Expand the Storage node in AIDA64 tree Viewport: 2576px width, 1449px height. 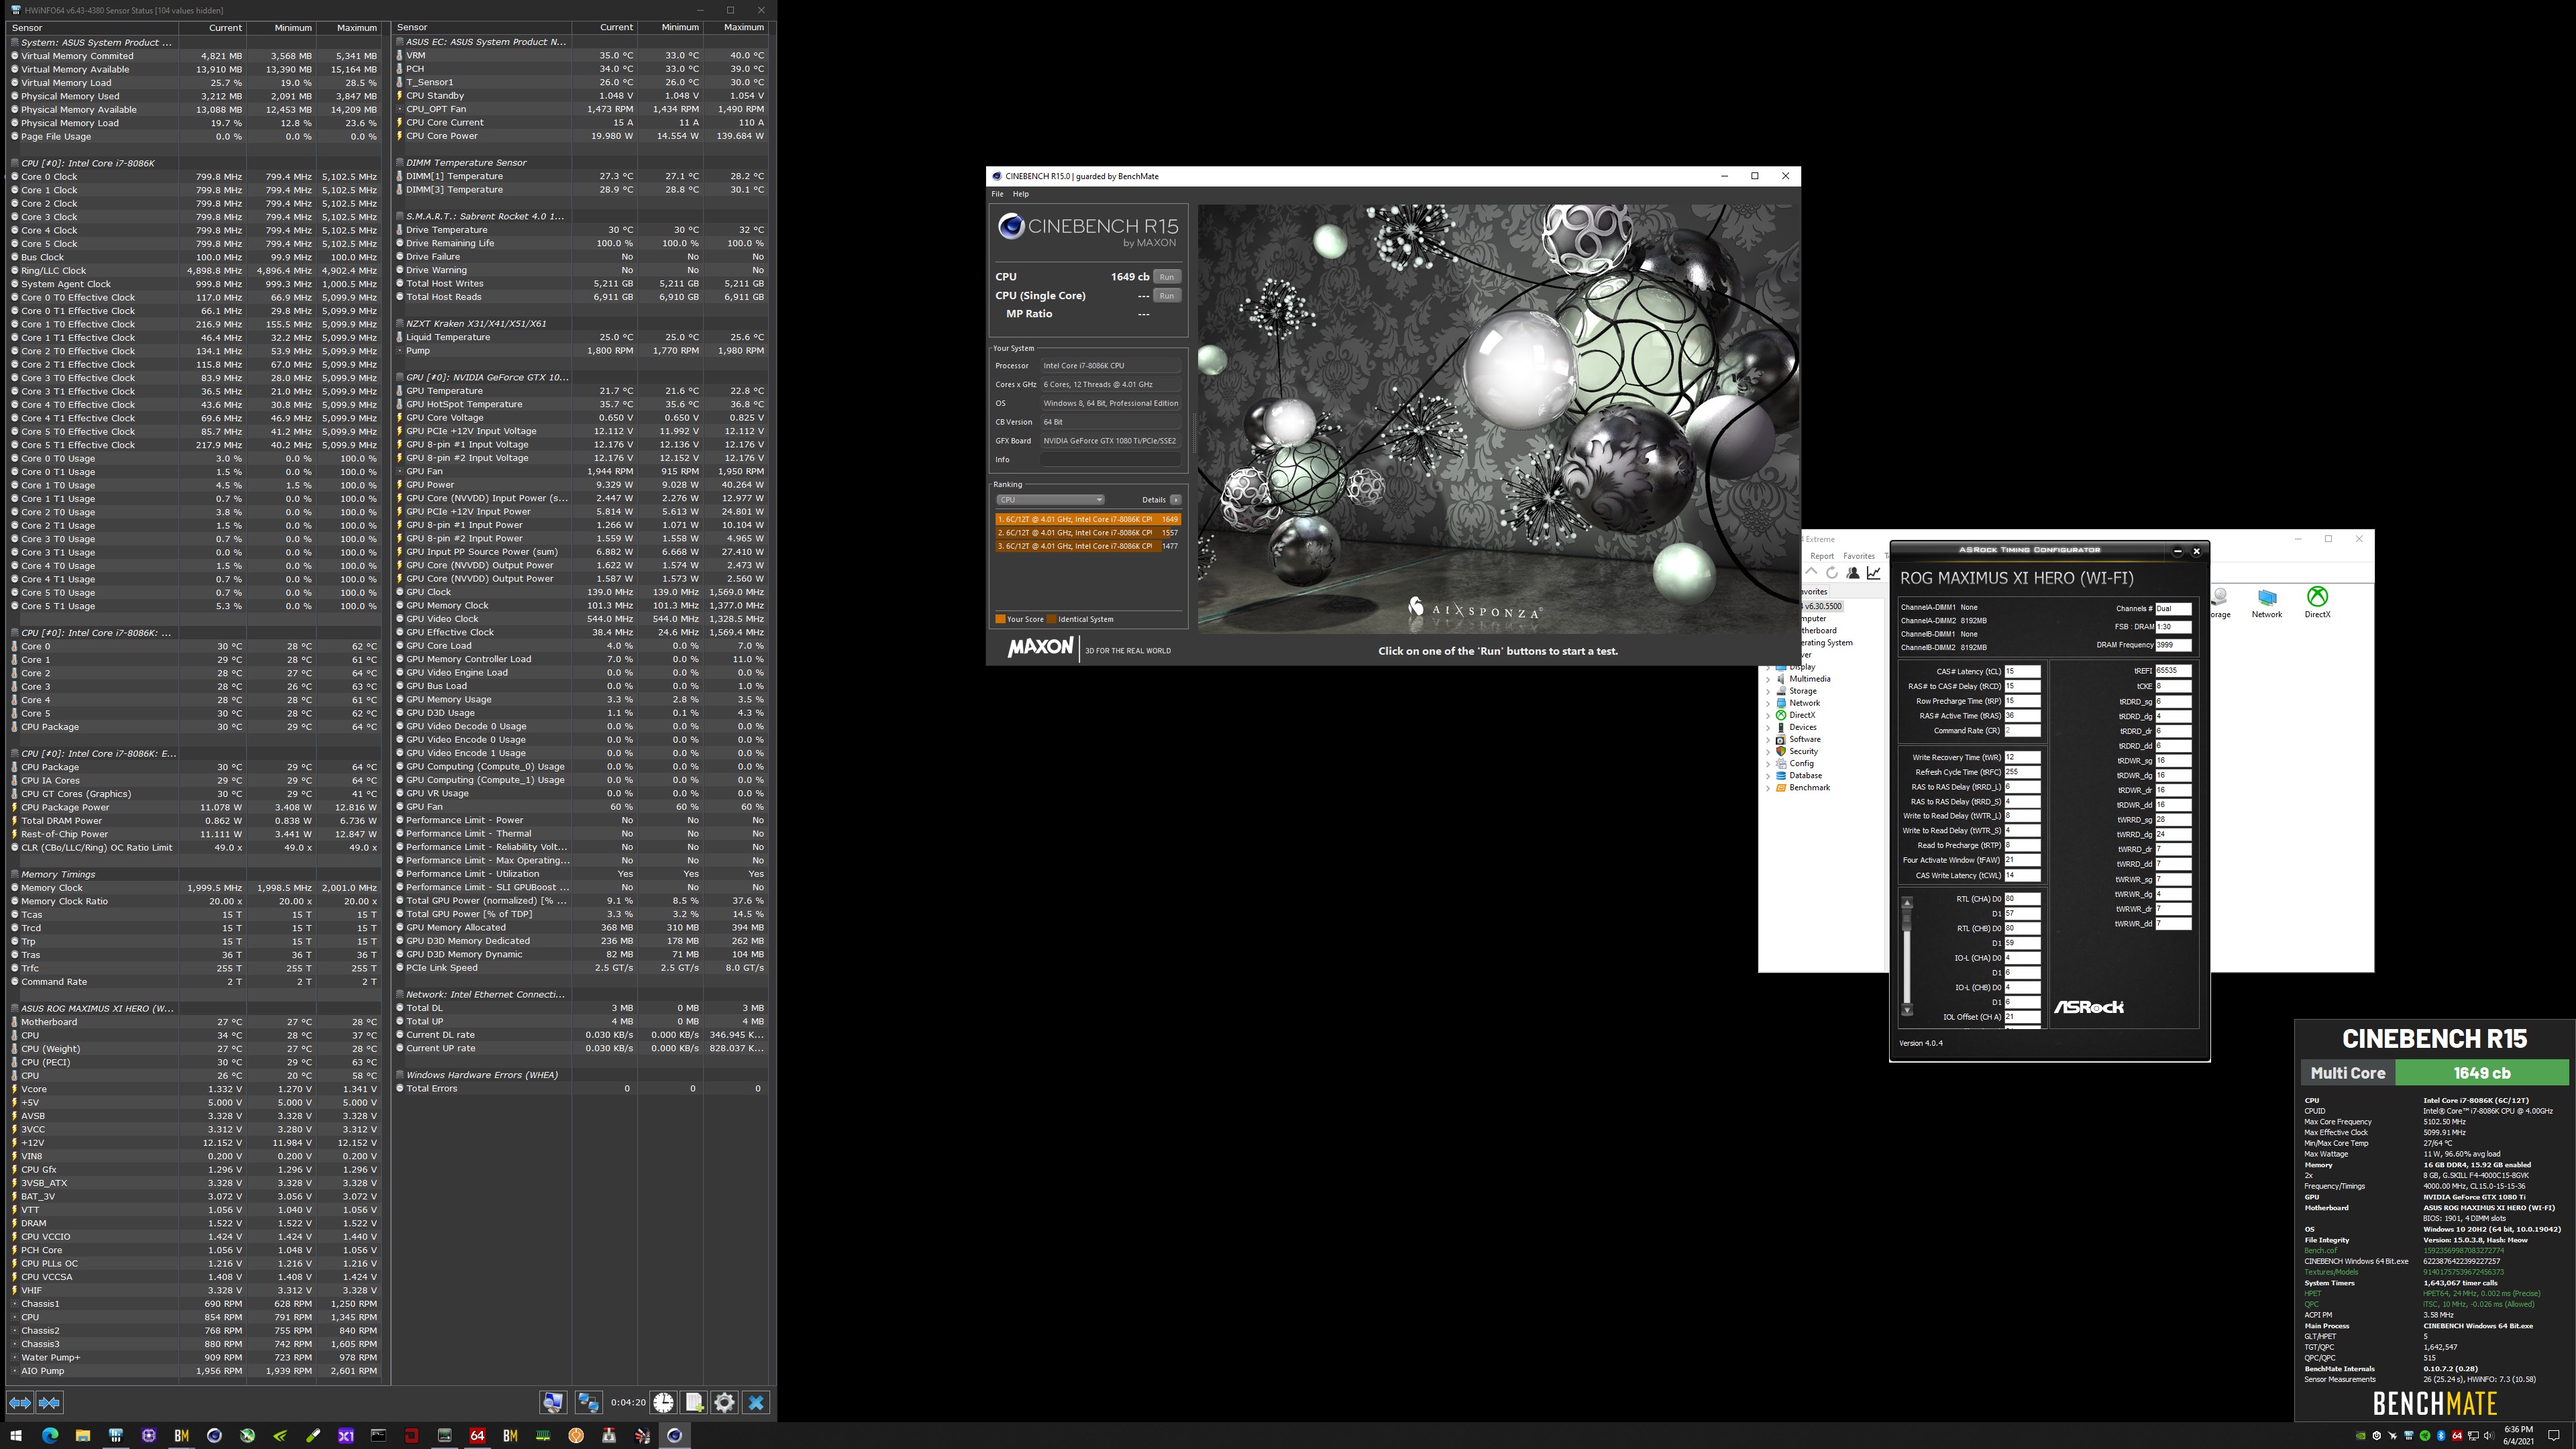[x=1768, y=691]
